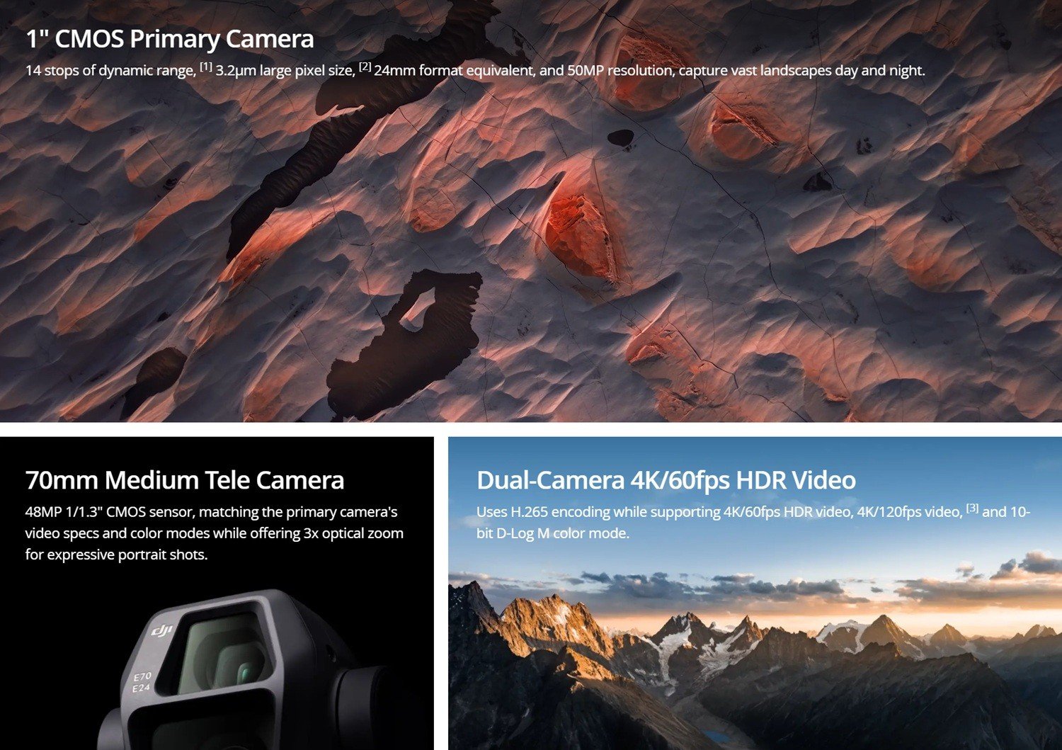Click the E70 E24 marking on the gimbal
Viewport: 1062px width, 750px height.
142,683
